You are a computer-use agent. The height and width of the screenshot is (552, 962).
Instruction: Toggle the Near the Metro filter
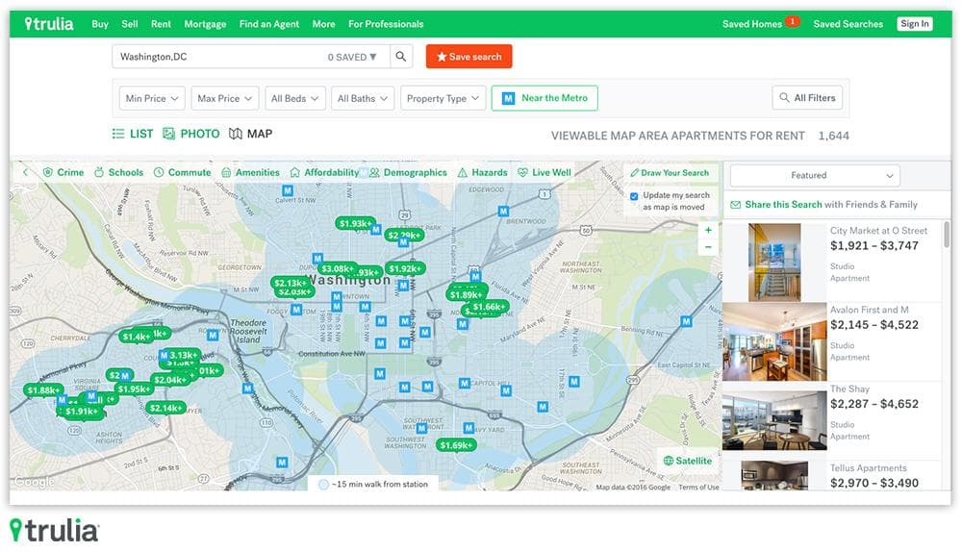pyautogui.click(x=544, y=98)
